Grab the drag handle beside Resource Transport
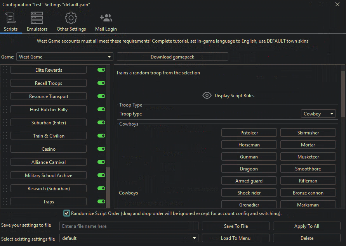 [x=5, y=96]
